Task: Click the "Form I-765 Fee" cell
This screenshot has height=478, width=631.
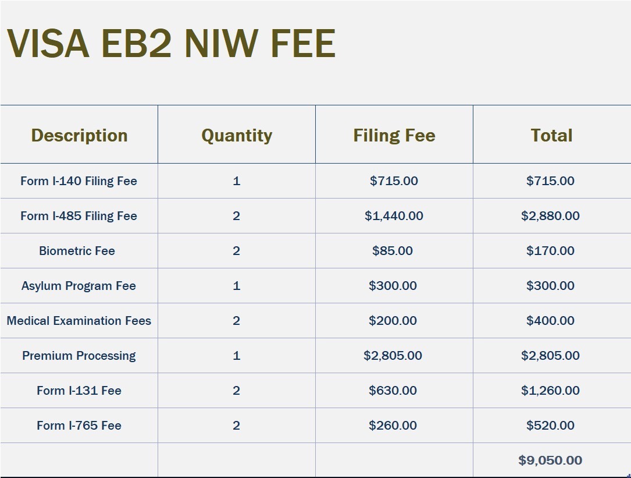Action: pos(79,426)
